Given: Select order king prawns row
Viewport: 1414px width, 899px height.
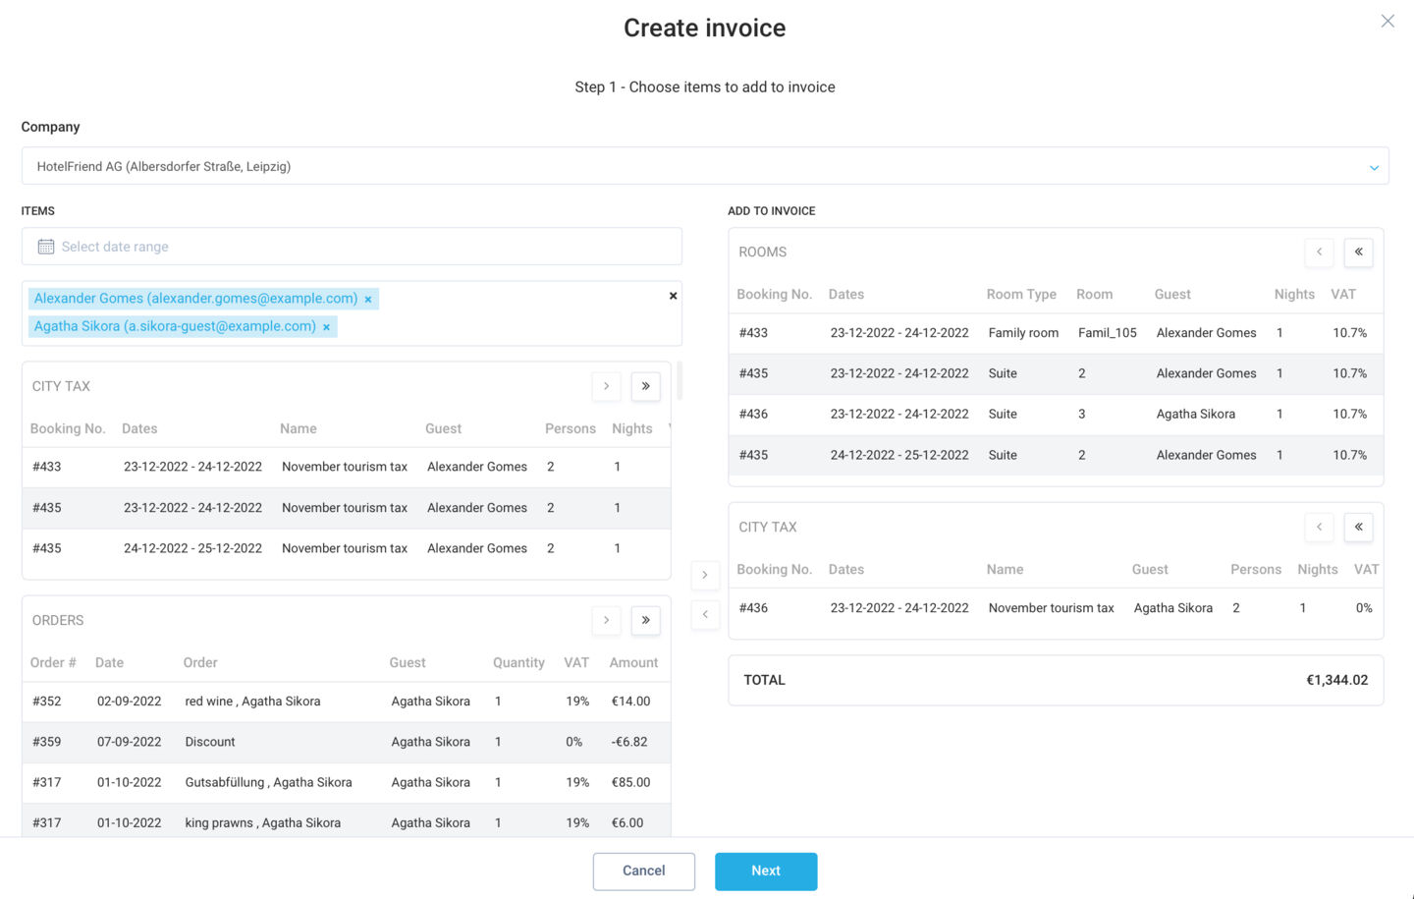Looking at the screenshot, I should (x=347, y=821).
